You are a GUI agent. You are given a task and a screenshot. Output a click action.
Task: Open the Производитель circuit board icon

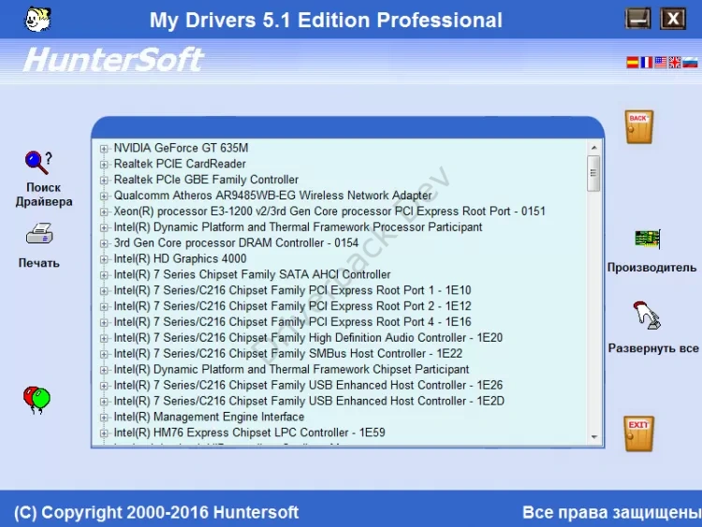(648, 239)
